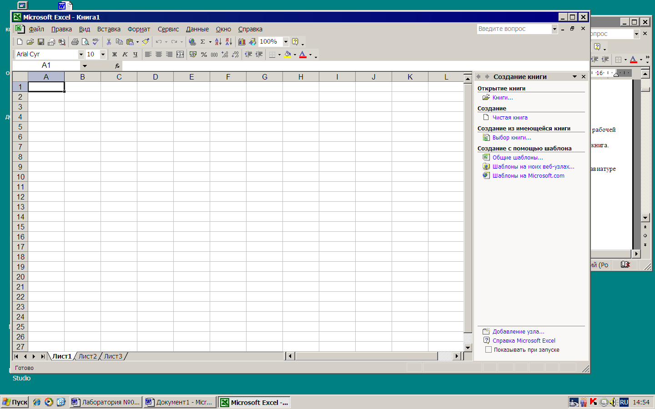Click the Print printer icon

tap(75, 42)
